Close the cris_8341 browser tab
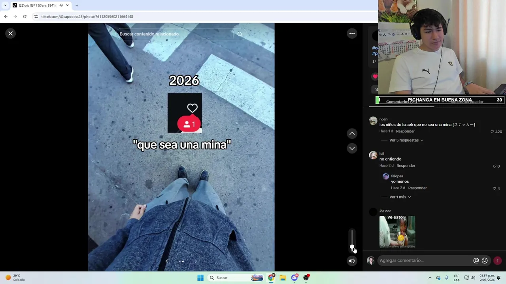The width and height of the screenshot is (506, 284). click(x=67, y=6)
